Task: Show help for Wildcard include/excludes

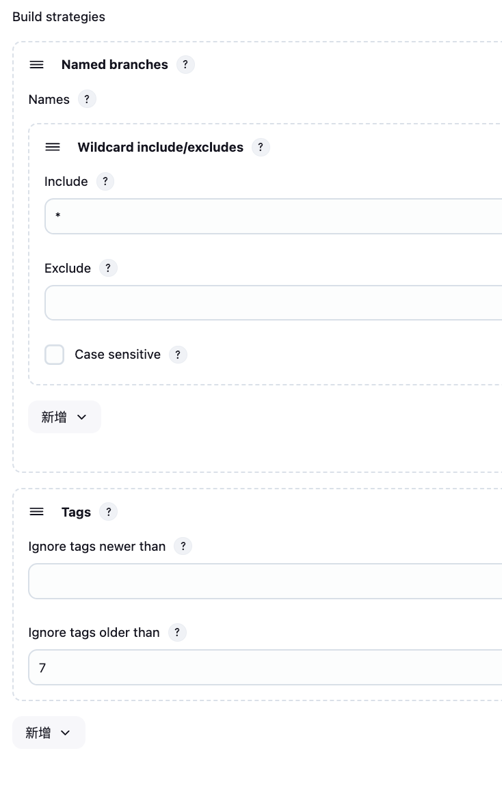Action: pos(261,148)
